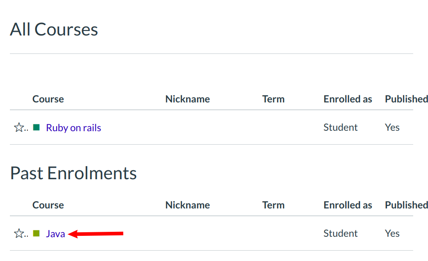Open the Ruby on rails course

[x=73, y=128]
